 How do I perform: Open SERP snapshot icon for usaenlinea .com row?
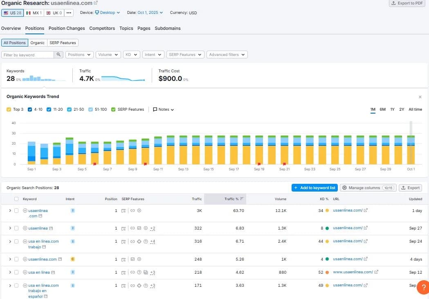pyautogui.click(x=124, y=211)
